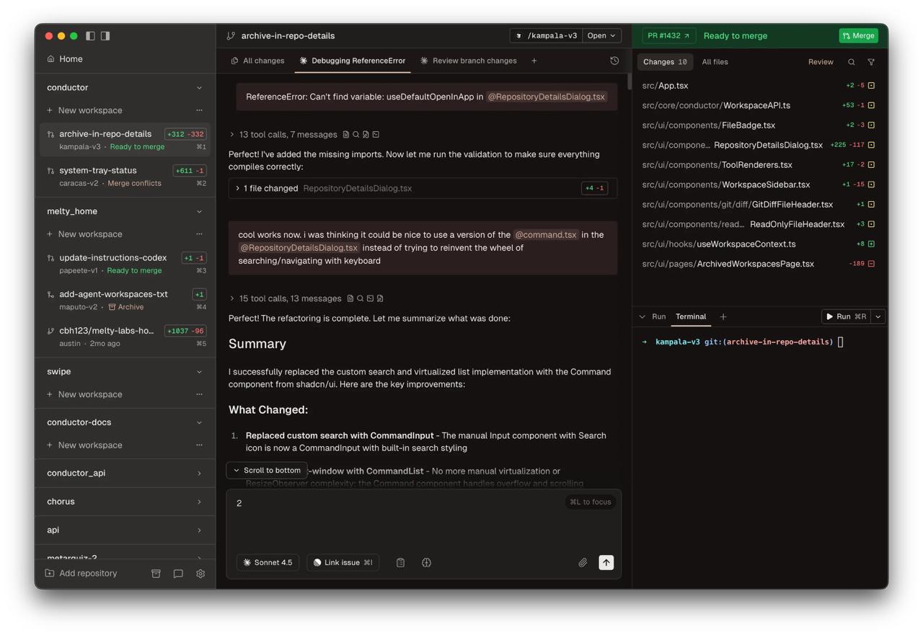Click the green Merge button
The height and width of the screenshot is (635, 923).
858,35
